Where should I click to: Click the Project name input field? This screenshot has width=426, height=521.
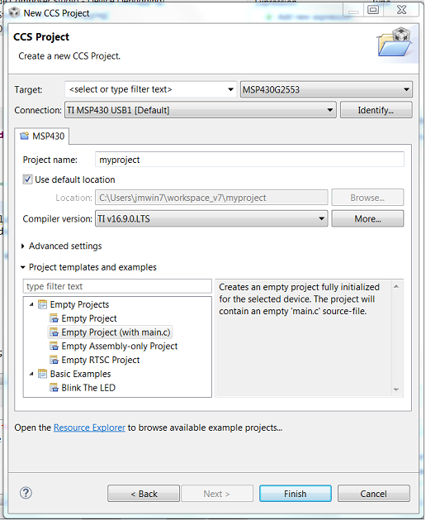pos(249,160)
